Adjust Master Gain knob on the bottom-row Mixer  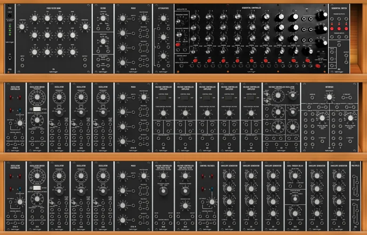pyautogui.click(x=144, y=176)
